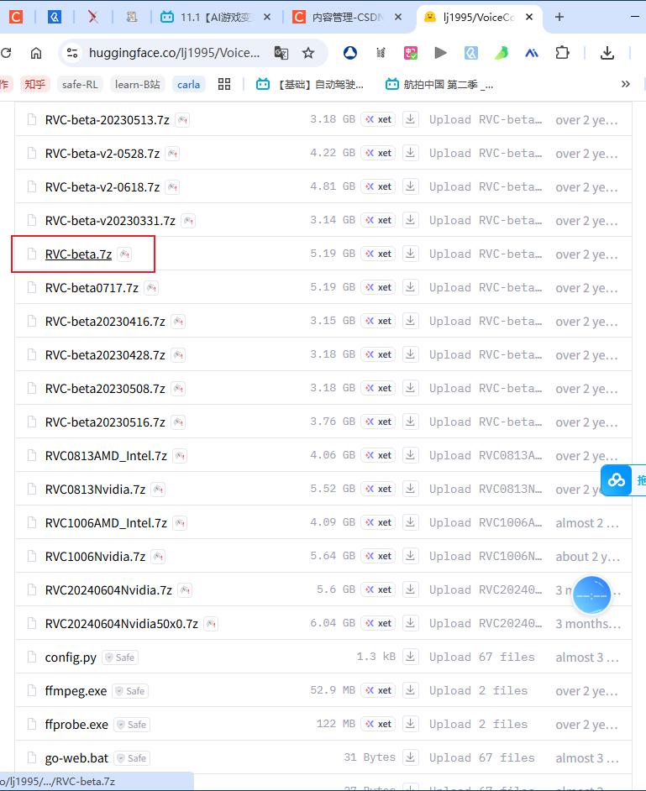The width and height of the screenshot is (646, 791).
Task: Click the xet badge on the ffprobe.exe row
Action: tap(379, 724)
